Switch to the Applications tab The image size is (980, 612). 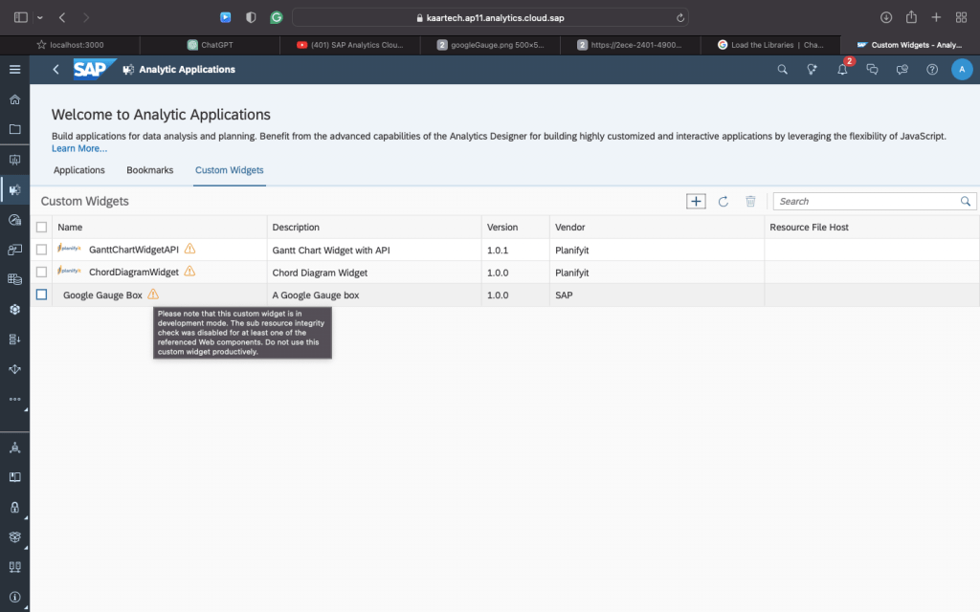coord(79,170)
